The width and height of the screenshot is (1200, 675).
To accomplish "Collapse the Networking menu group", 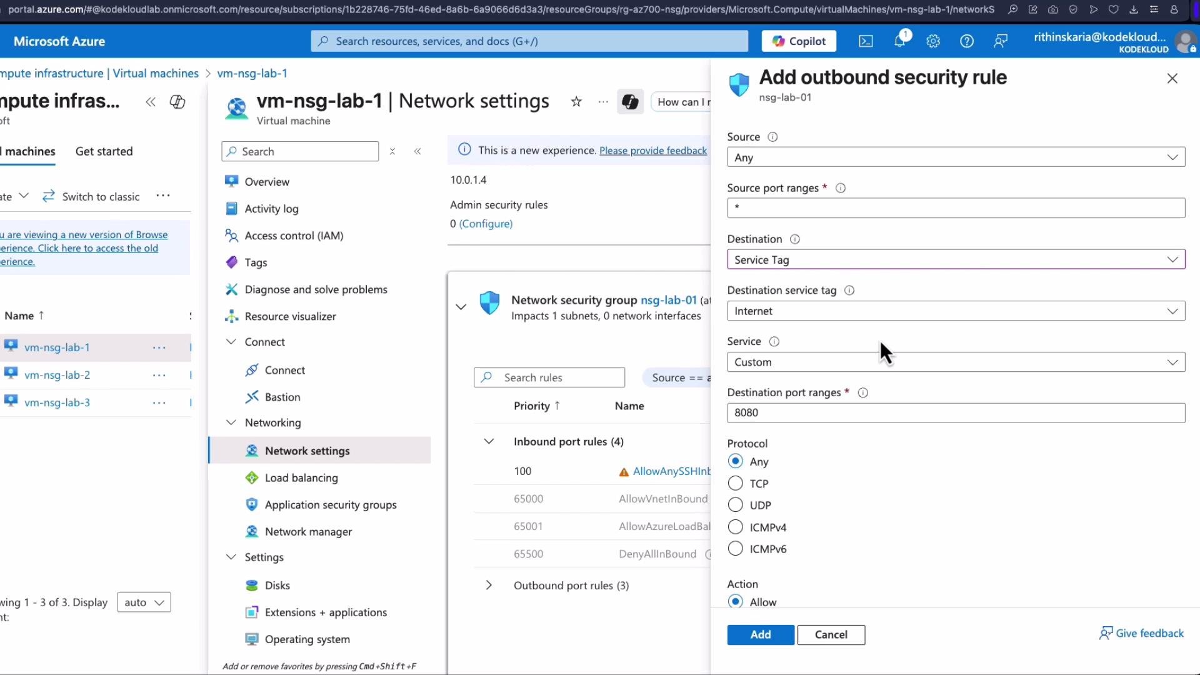I will pos(231,422).
